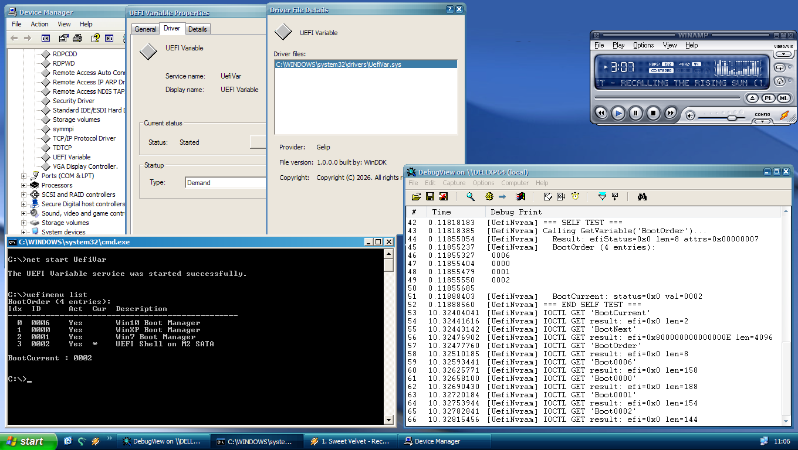Click Winamp's Previous track button
This screenshot has width=798, height=450.
point(601,113)
